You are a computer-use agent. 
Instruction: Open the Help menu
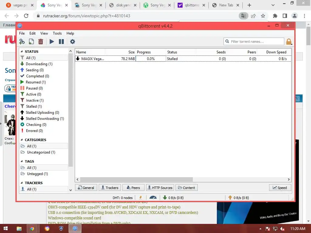(x=70, y=33)
